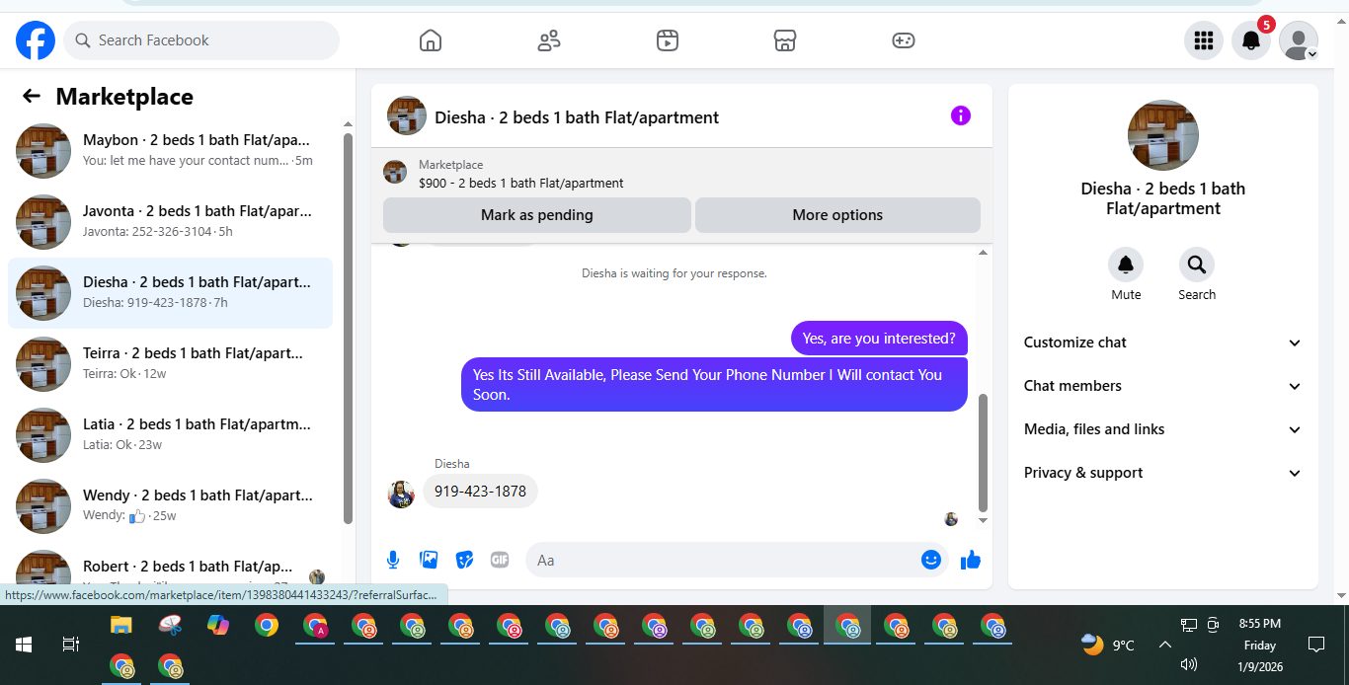Open conversation information purple icon
Viewport: 1349px width, 685px height.
[961, 115]
